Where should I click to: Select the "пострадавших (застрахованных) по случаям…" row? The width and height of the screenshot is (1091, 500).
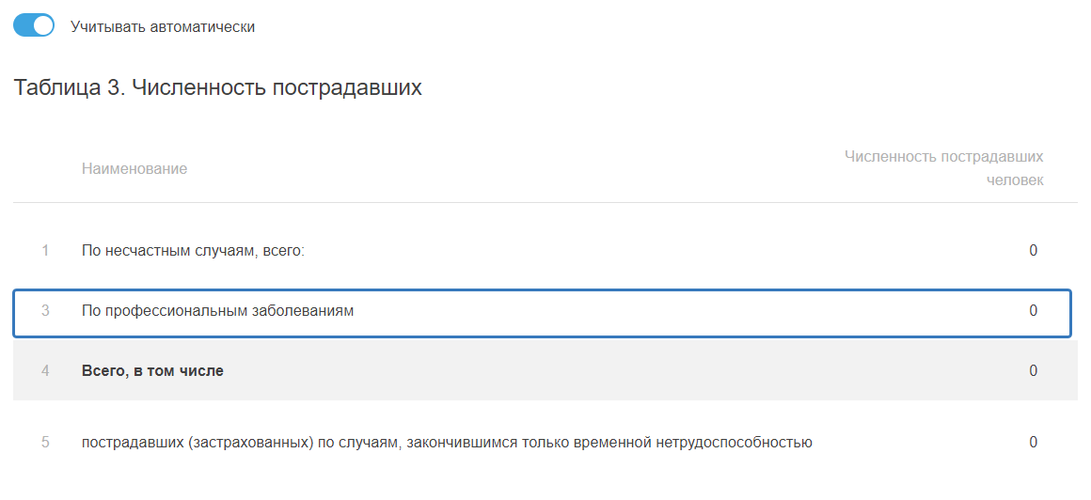tap(447, 442)
